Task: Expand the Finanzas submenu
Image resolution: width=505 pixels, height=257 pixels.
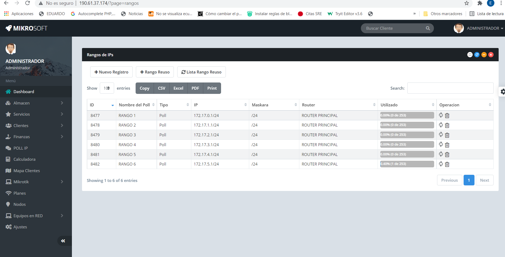Action: (x=36, y=137)
